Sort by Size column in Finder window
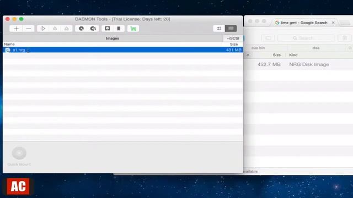This screenshot has width=353, height=198. pyautogui.click(x=277, y=55)
